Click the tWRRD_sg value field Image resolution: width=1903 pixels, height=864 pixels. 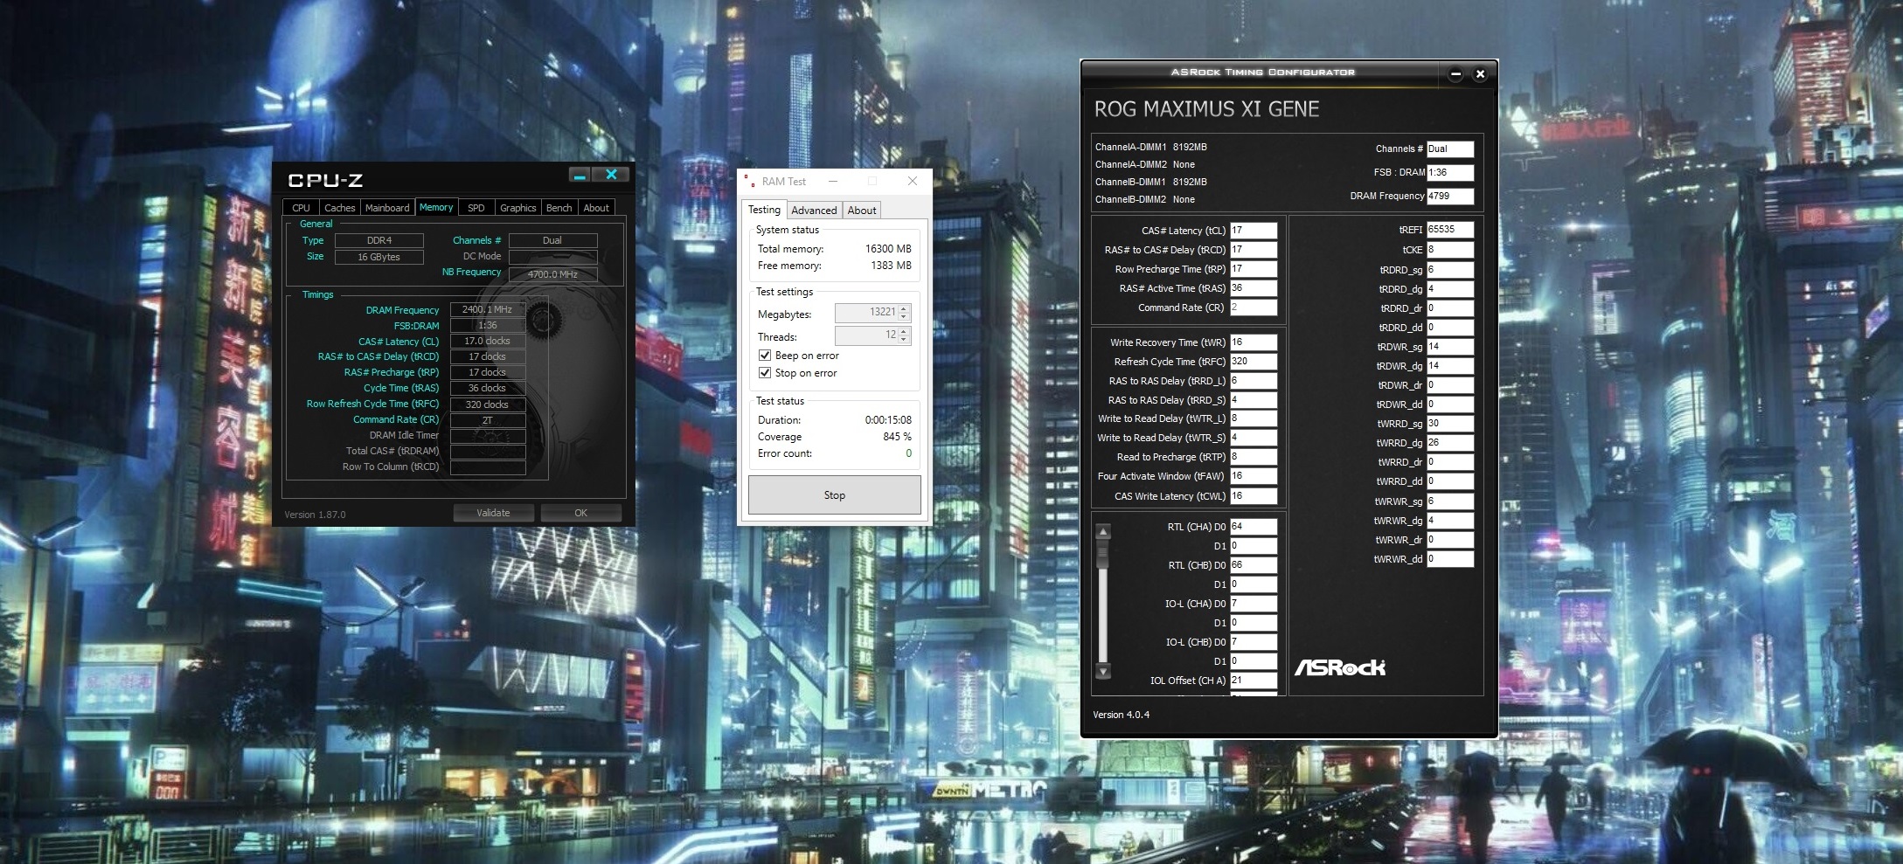tap(1450, 424)
